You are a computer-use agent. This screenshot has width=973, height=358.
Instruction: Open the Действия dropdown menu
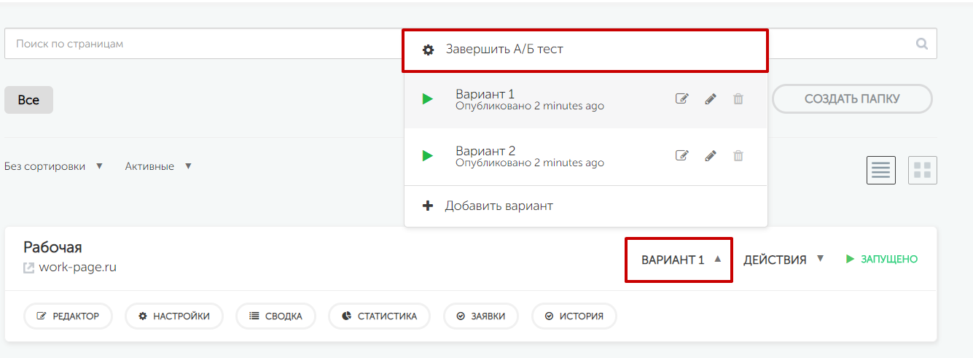click(784, 260)
